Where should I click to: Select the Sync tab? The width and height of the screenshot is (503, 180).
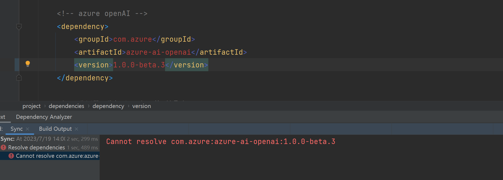(17, 129)
